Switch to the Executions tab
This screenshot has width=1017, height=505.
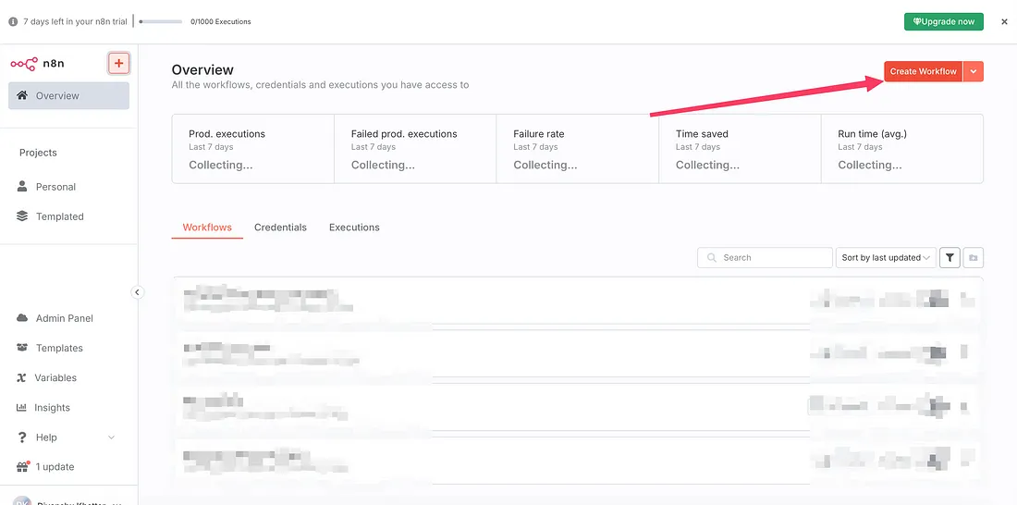coord(354,228)
